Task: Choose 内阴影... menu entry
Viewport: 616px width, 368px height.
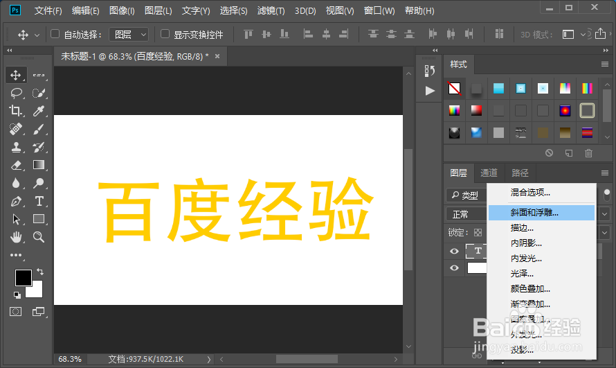Action: point(541,243)
